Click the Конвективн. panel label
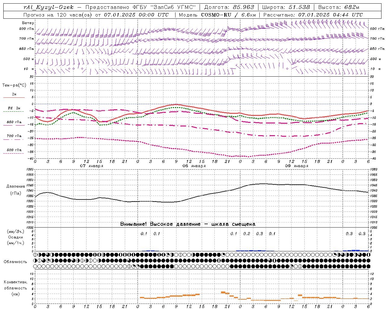 pyautogui.click(x=15, y=282)
